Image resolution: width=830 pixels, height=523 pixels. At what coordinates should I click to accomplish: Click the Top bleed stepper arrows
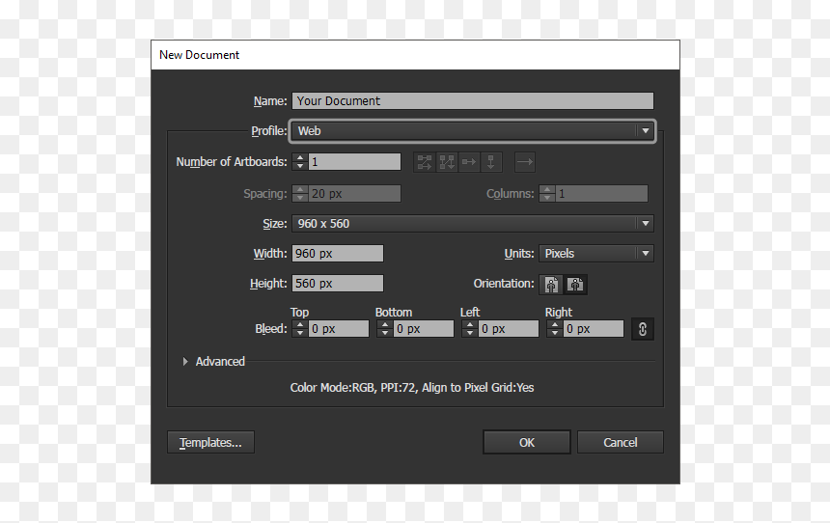point(299,329)
